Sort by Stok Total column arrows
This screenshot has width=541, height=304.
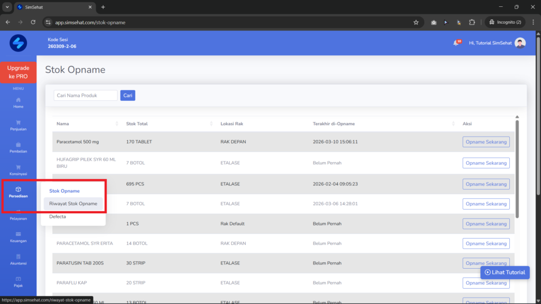pos(211,123)
